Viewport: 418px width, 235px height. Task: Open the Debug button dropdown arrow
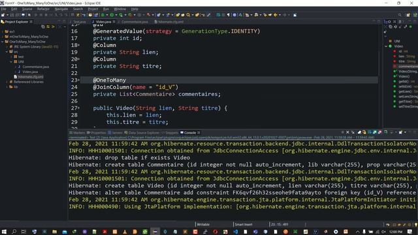[x=107, y=15]
